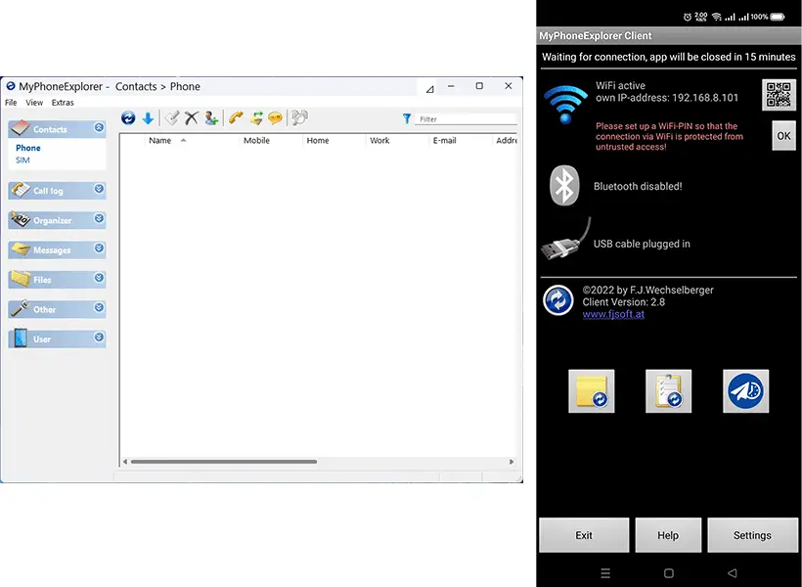The image size is (802, 587).
Task: Click the blue funnel filter icon
Action: click(x=407, y=118)
